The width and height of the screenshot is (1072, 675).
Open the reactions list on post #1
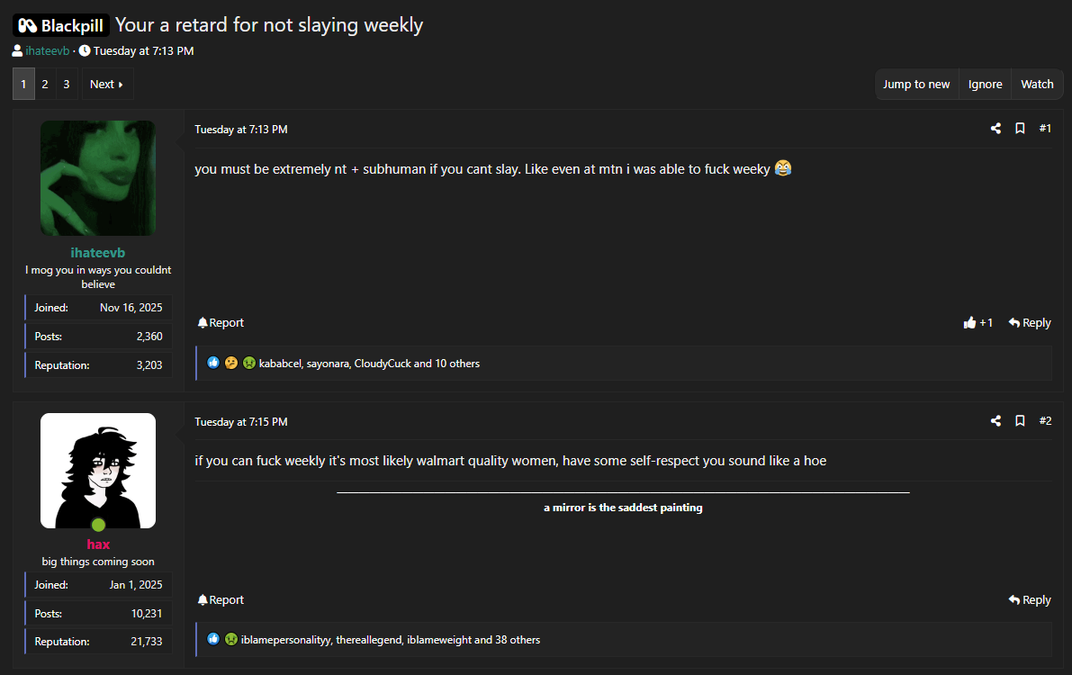point(369,364)
